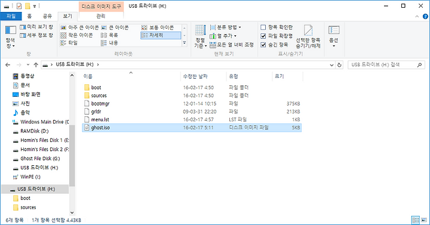Select Small icons (작은 아이콘) layout

tap(76, 35)
